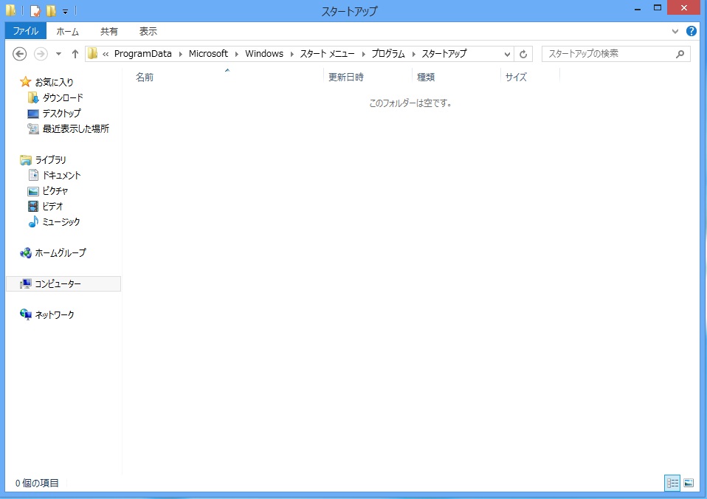Screen dimensions: 707x499
Task: Expand the ribbon with the chevron arrow
Action: (675, 32)
